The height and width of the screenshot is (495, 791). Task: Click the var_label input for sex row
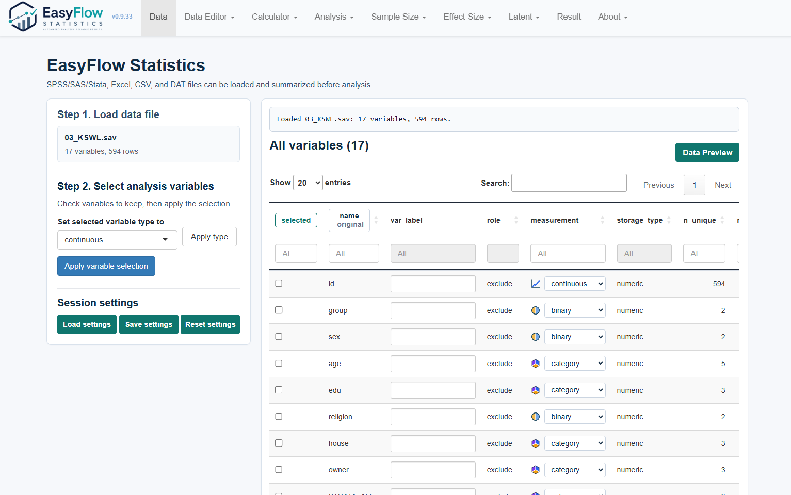point(433,337)
